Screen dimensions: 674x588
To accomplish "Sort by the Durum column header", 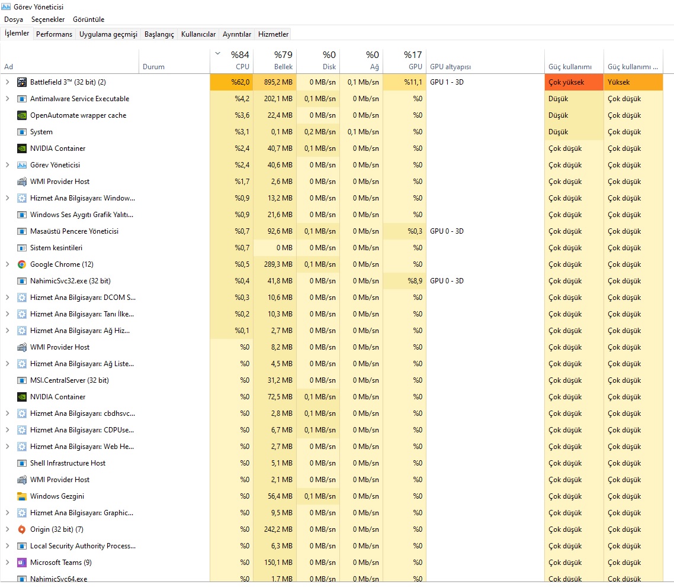I will pyautogui.click(x=175, y=60).
